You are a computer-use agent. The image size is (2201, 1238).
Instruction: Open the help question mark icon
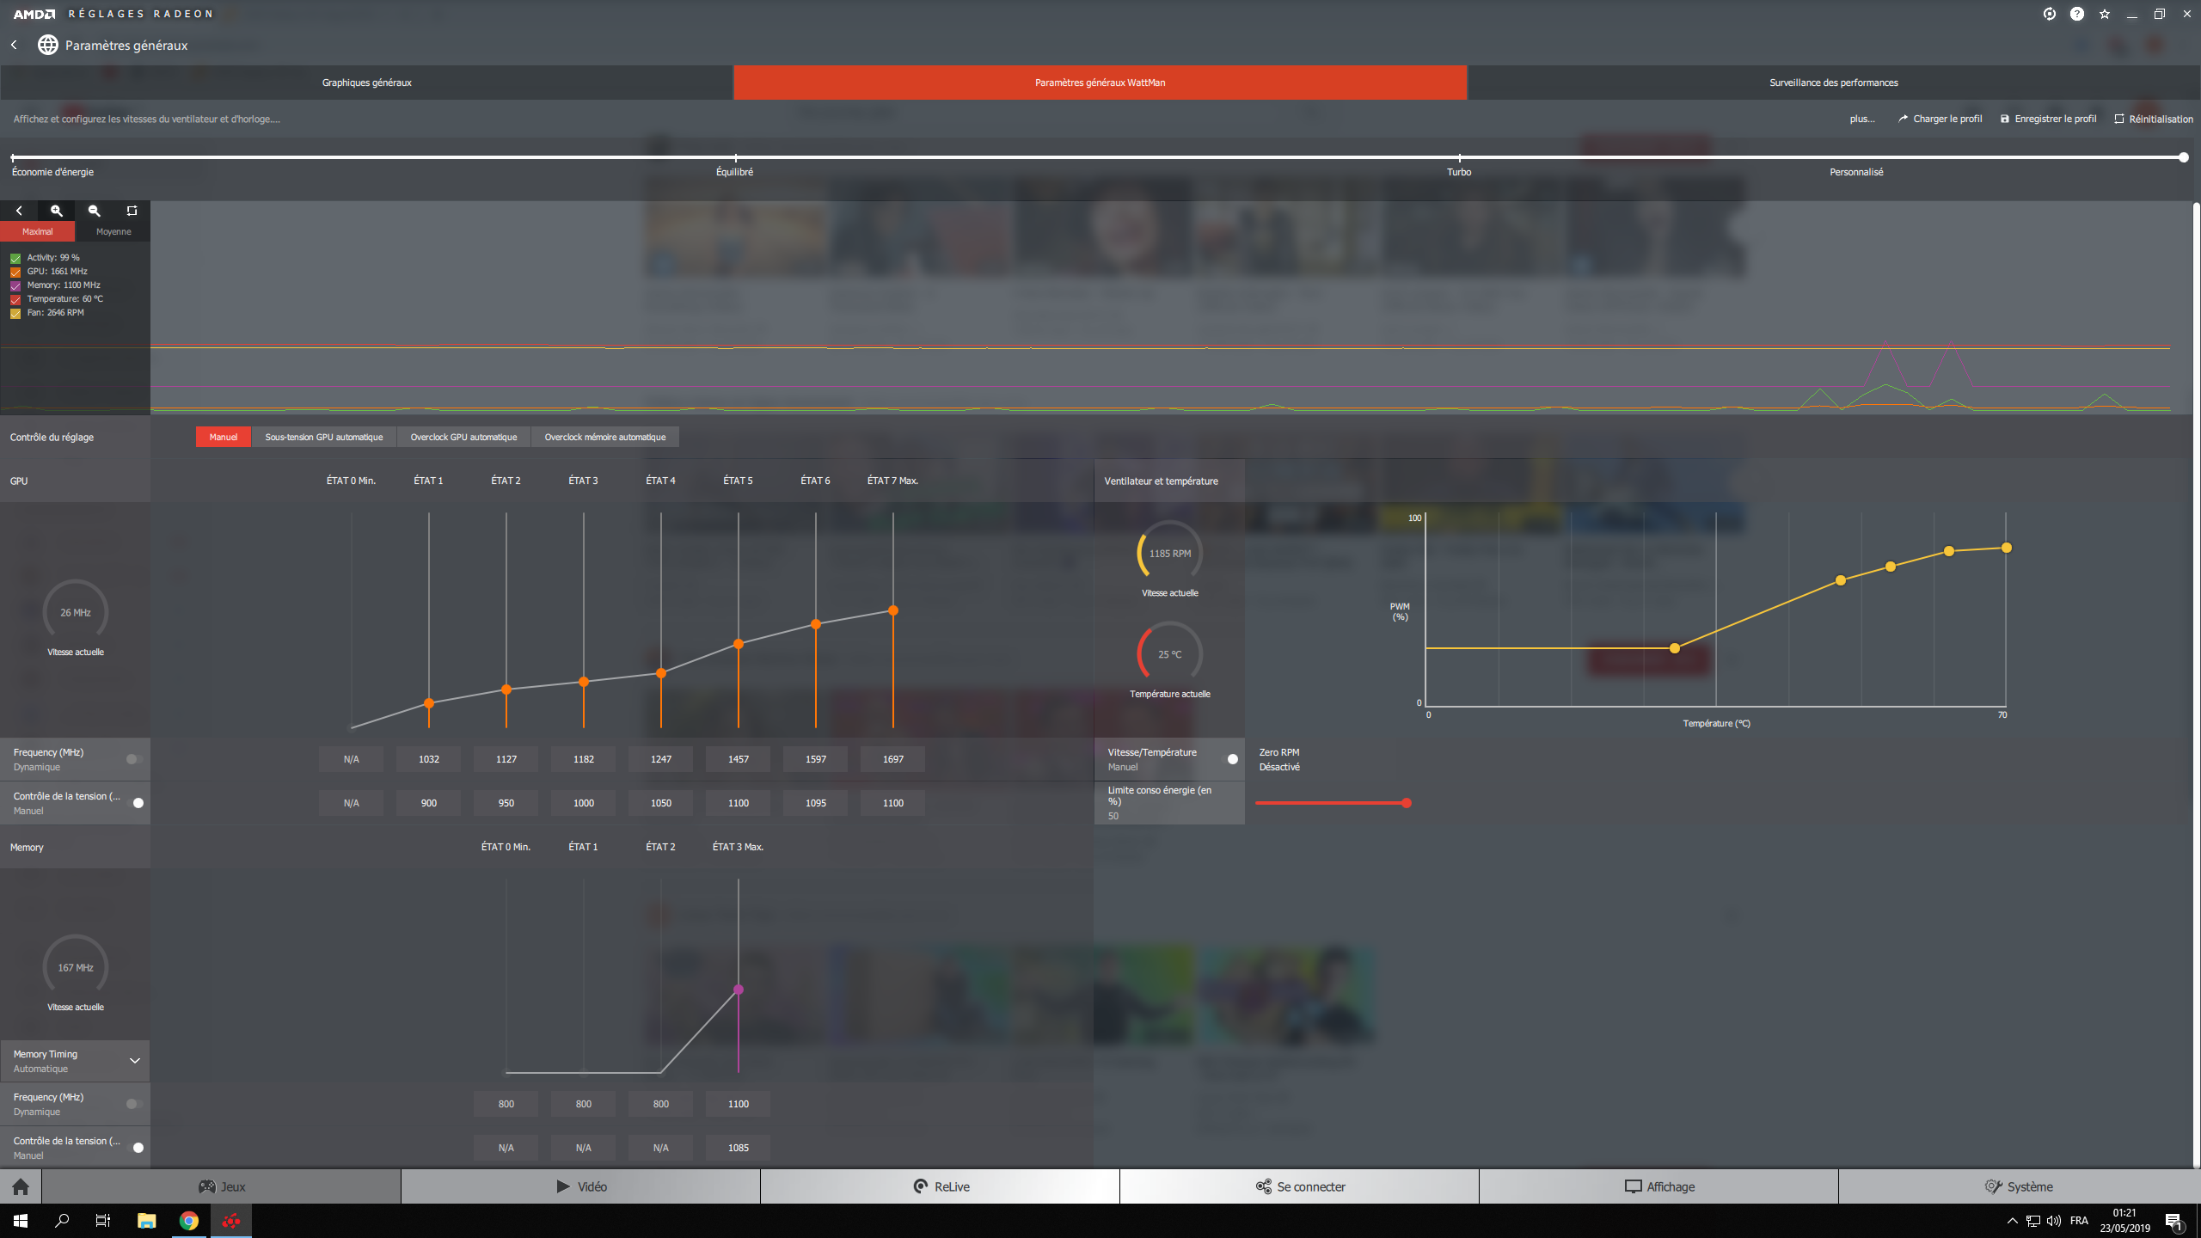click(x=2077, y=14)
